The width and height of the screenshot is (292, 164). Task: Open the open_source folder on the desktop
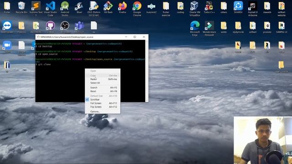tap(282, 67)
